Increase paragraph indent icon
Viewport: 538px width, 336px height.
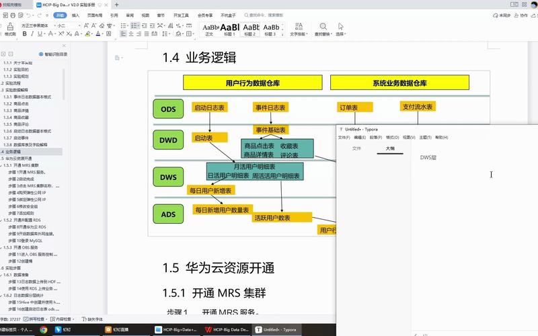click(x=153, y=26)
